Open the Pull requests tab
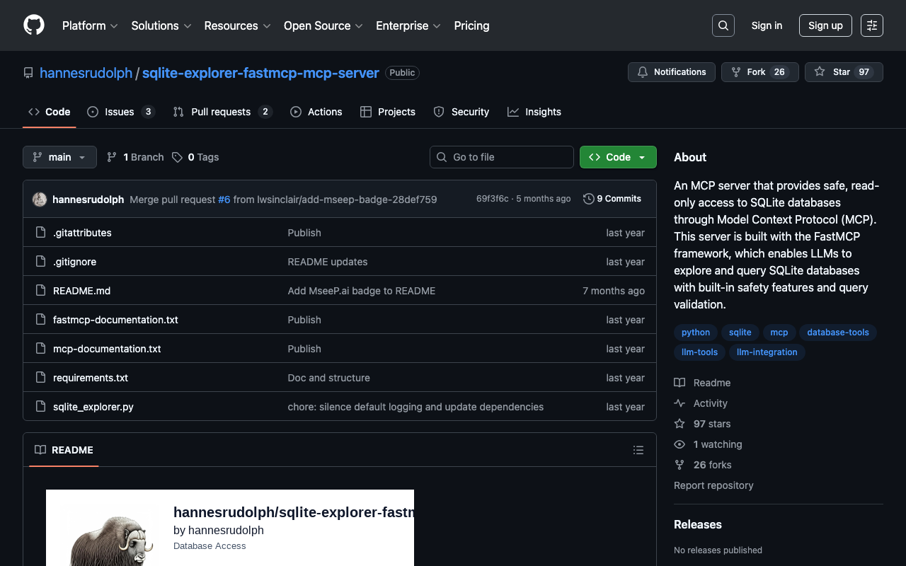Screen dimensions: 906x566 pos(222,112)
